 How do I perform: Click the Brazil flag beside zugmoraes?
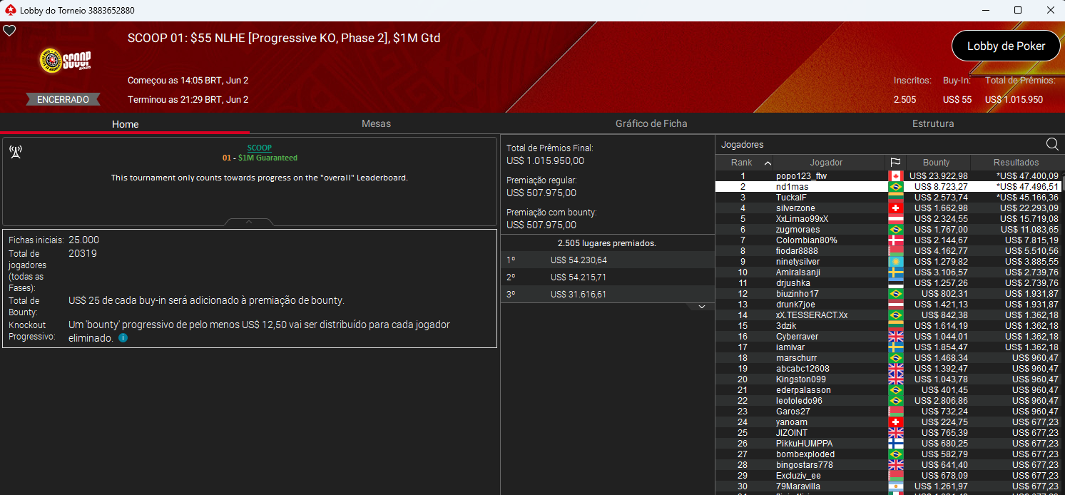click(895, 230)
